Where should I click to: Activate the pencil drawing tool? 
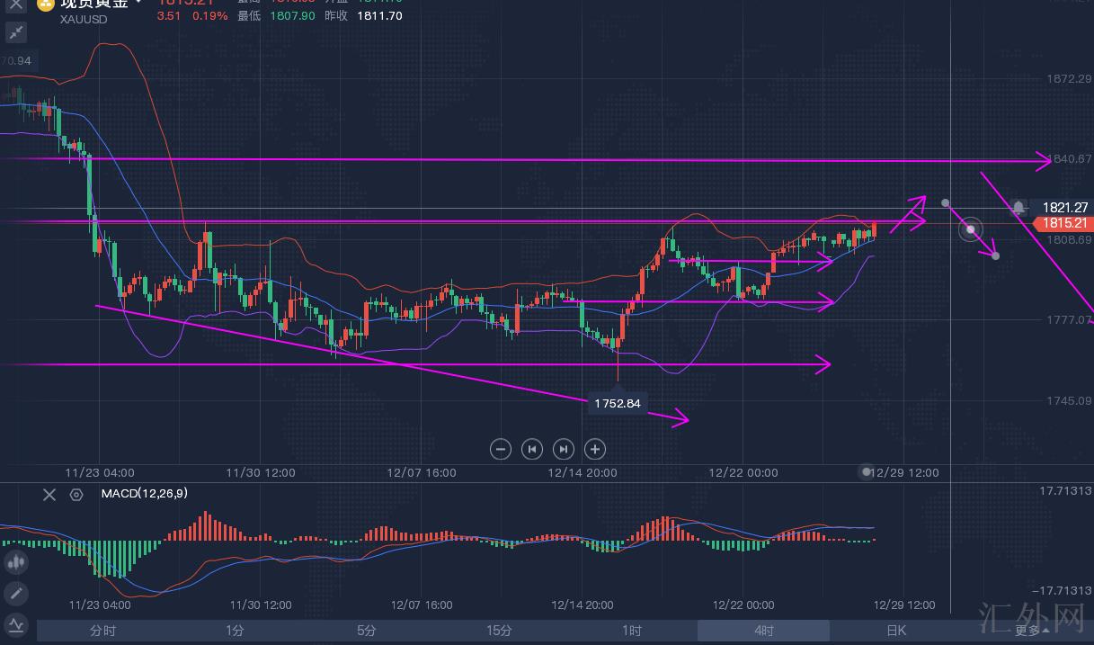(x=15, y=594)
